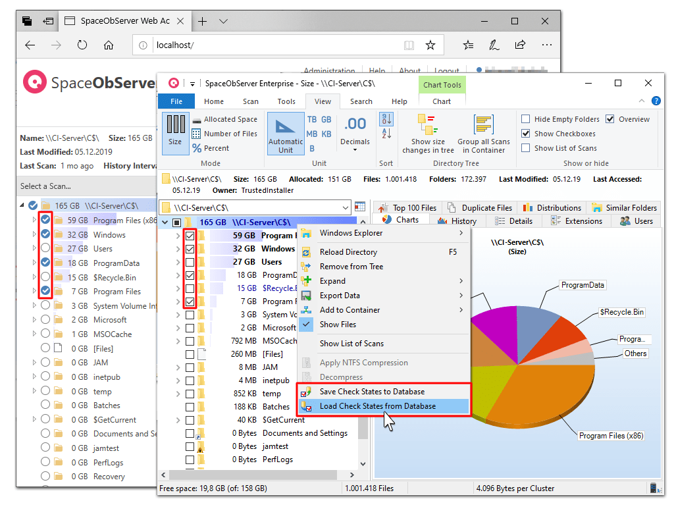Click the browser Refresh icon

click(82, 45)
